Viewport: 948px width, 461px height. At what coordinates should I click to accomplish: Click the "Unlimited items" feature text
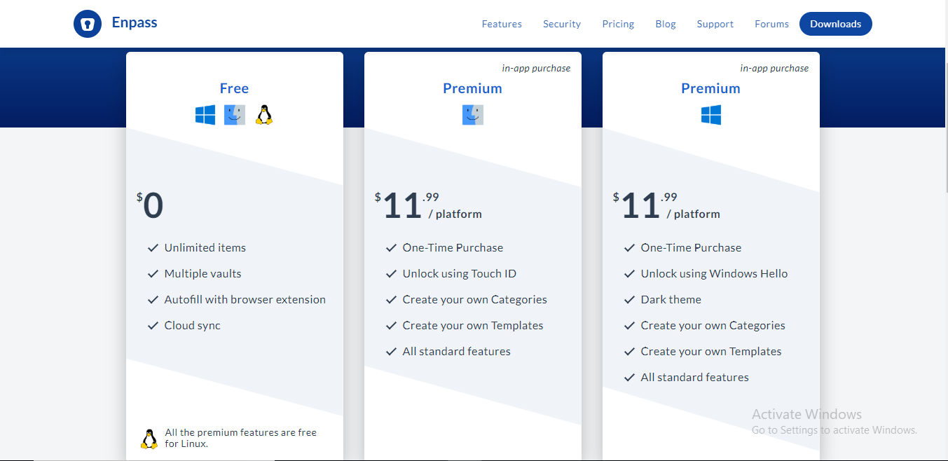point(205,248)
